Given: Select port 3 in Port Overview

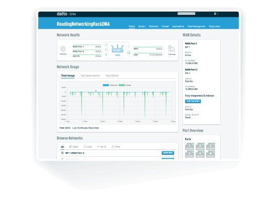Looking at the screenshot, I should tap(200, 146).
